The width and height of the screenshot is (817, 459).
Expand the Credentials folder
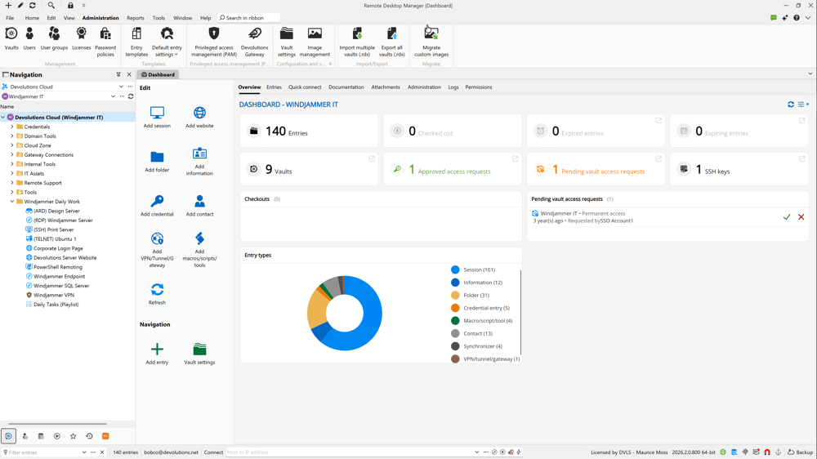click(12, 127)
